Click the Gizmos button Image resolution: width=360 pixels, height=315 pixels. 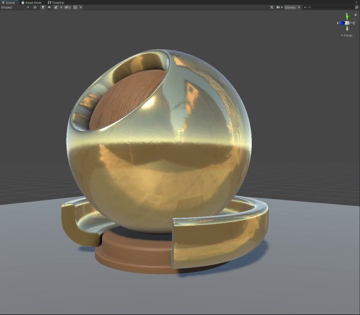tap(290, 7)
